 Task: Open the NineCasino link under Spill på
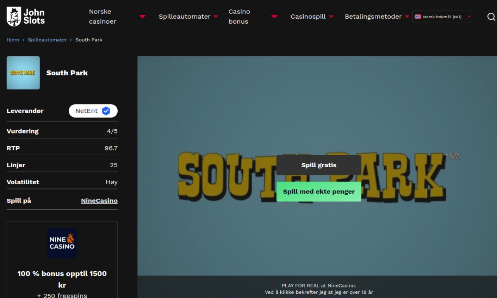99,201
